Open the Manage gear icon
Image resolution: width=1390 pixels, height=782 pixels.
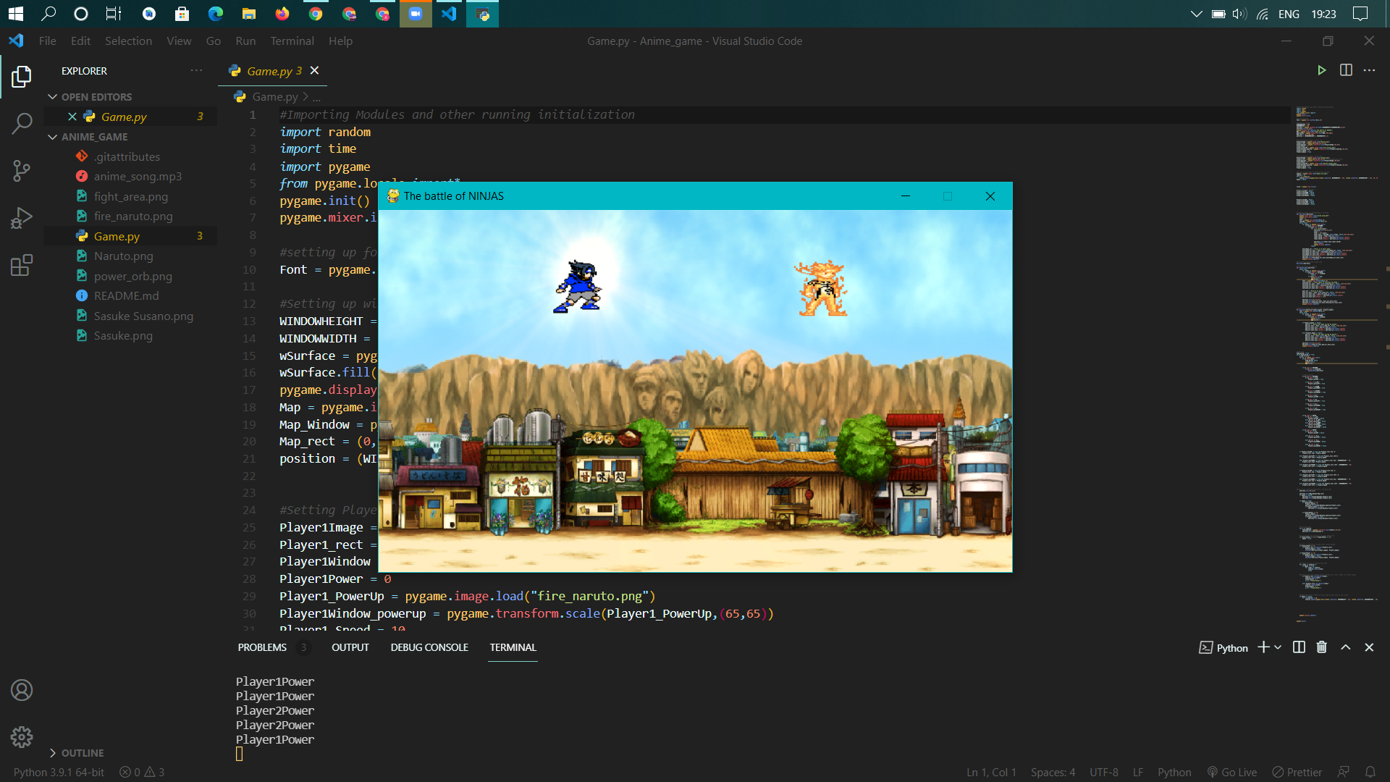pos(22,737)
